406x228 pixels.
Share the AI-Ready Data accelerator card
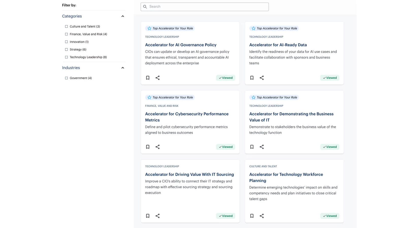pos(262,78)
